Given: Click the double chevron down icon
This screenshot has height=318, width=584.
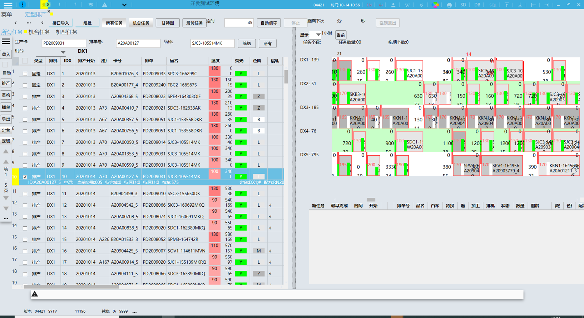Looking at the screenshot, I should point(421,5).
